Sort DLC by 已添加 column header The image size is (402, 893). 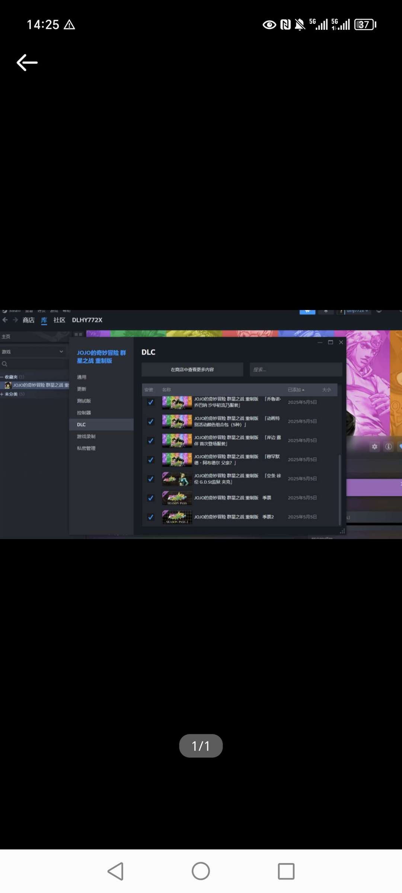coord(296,390)
